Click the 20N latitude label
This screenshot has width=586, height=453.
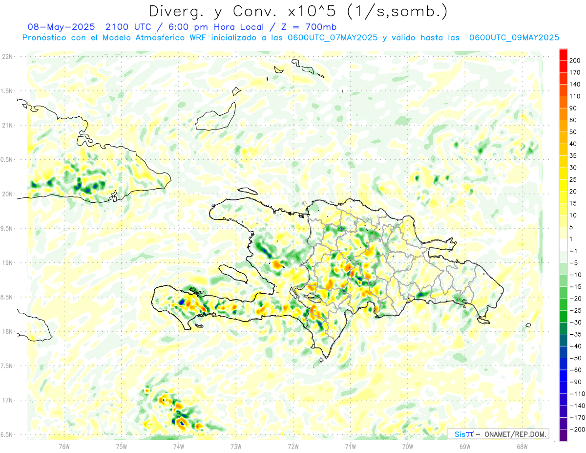tap(7, 194)
